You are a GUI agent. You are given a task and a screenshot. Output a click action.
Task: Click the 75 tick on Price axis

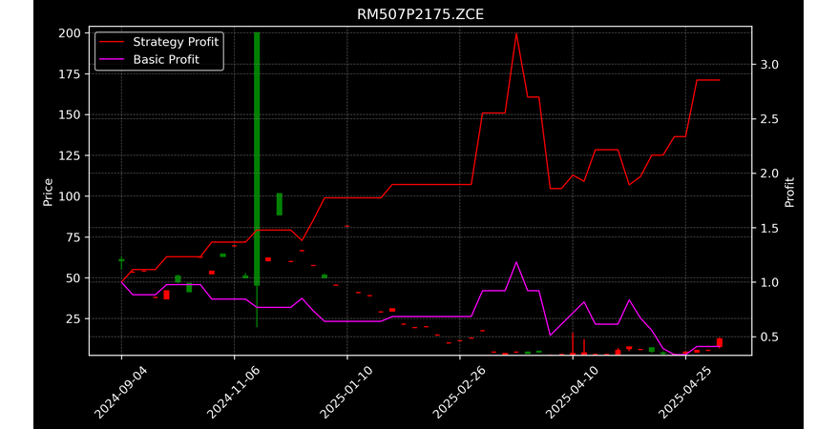point(73,237)
